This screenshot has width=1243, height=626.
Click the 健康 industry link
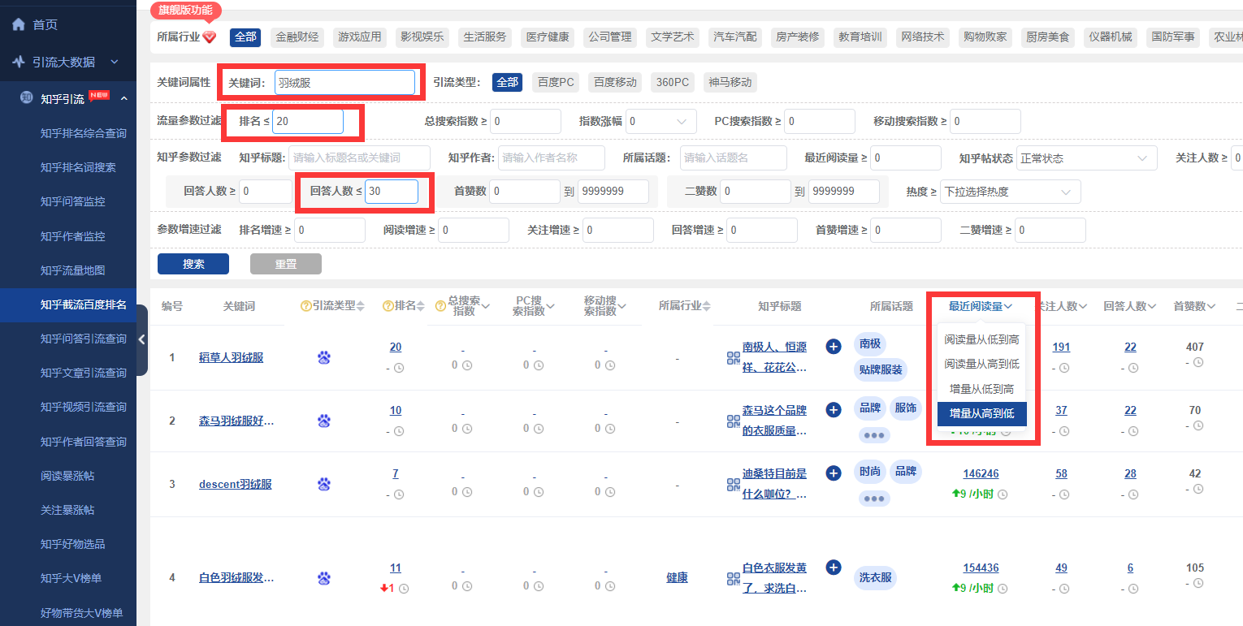[677, 577]
